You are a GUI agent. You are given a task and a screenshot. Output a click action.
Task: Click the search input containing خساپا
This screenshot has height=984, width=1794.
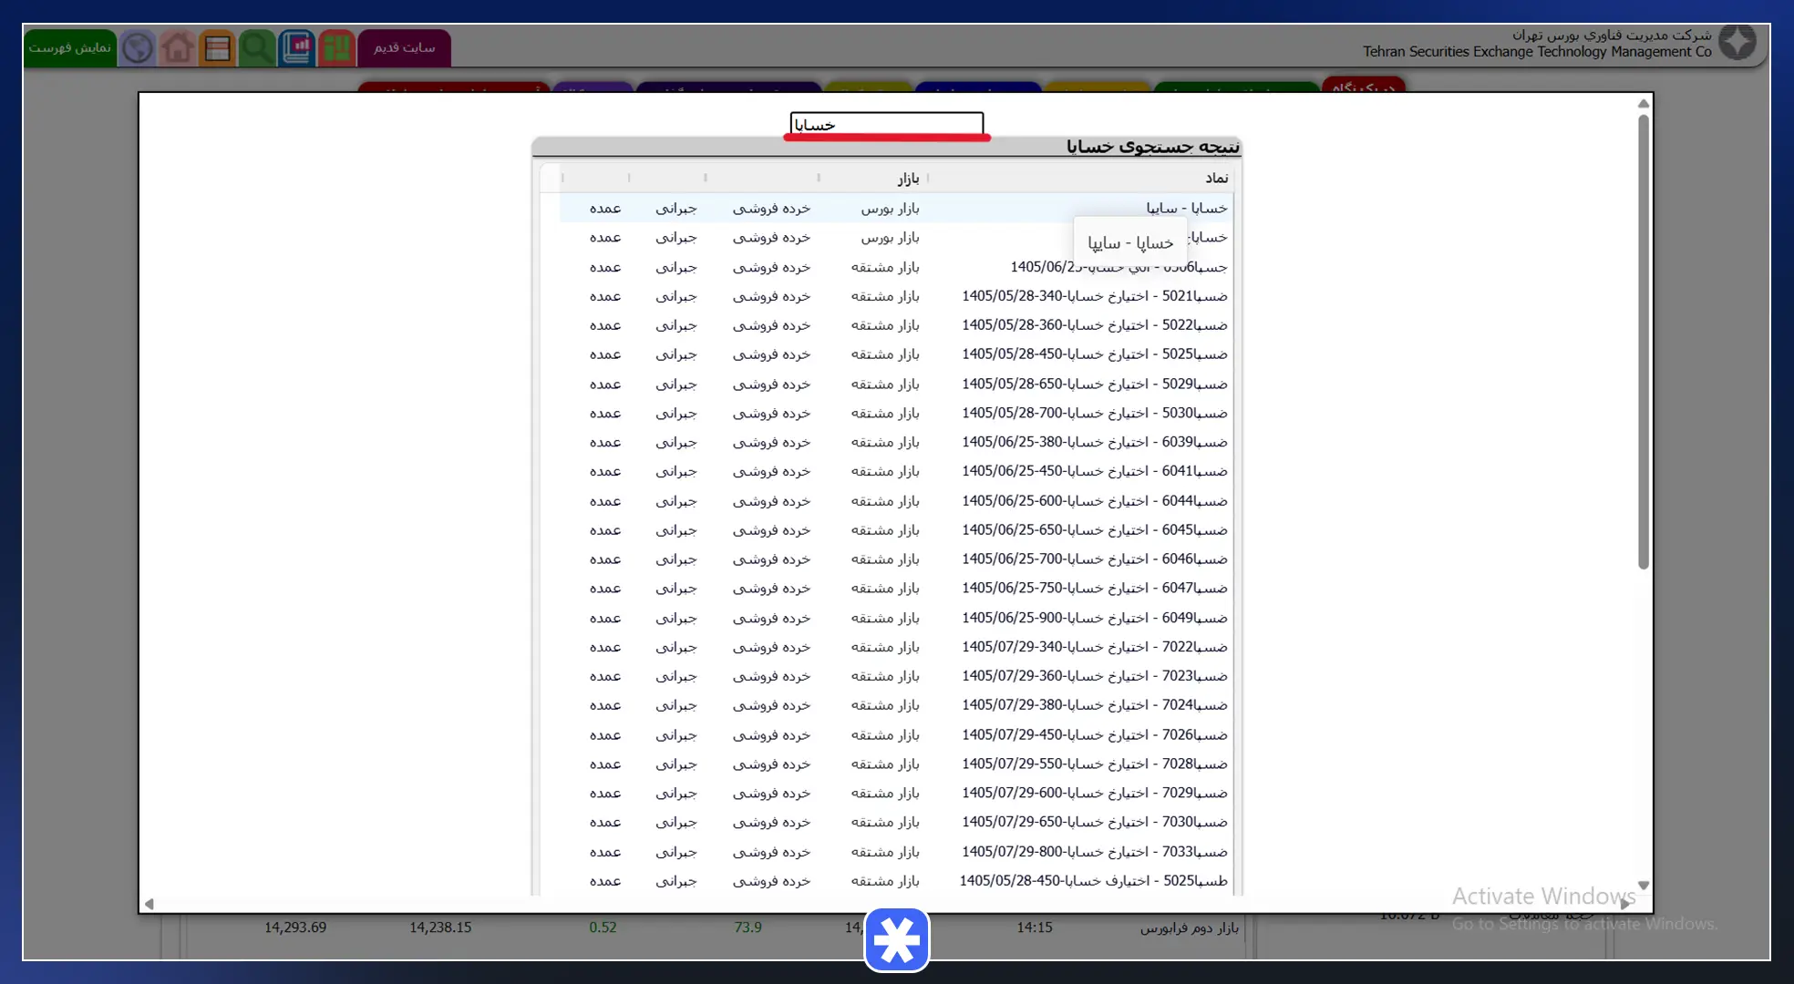887,124
